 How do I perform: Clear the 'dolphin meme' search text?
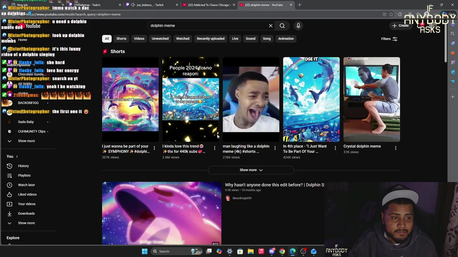point(271,26)
